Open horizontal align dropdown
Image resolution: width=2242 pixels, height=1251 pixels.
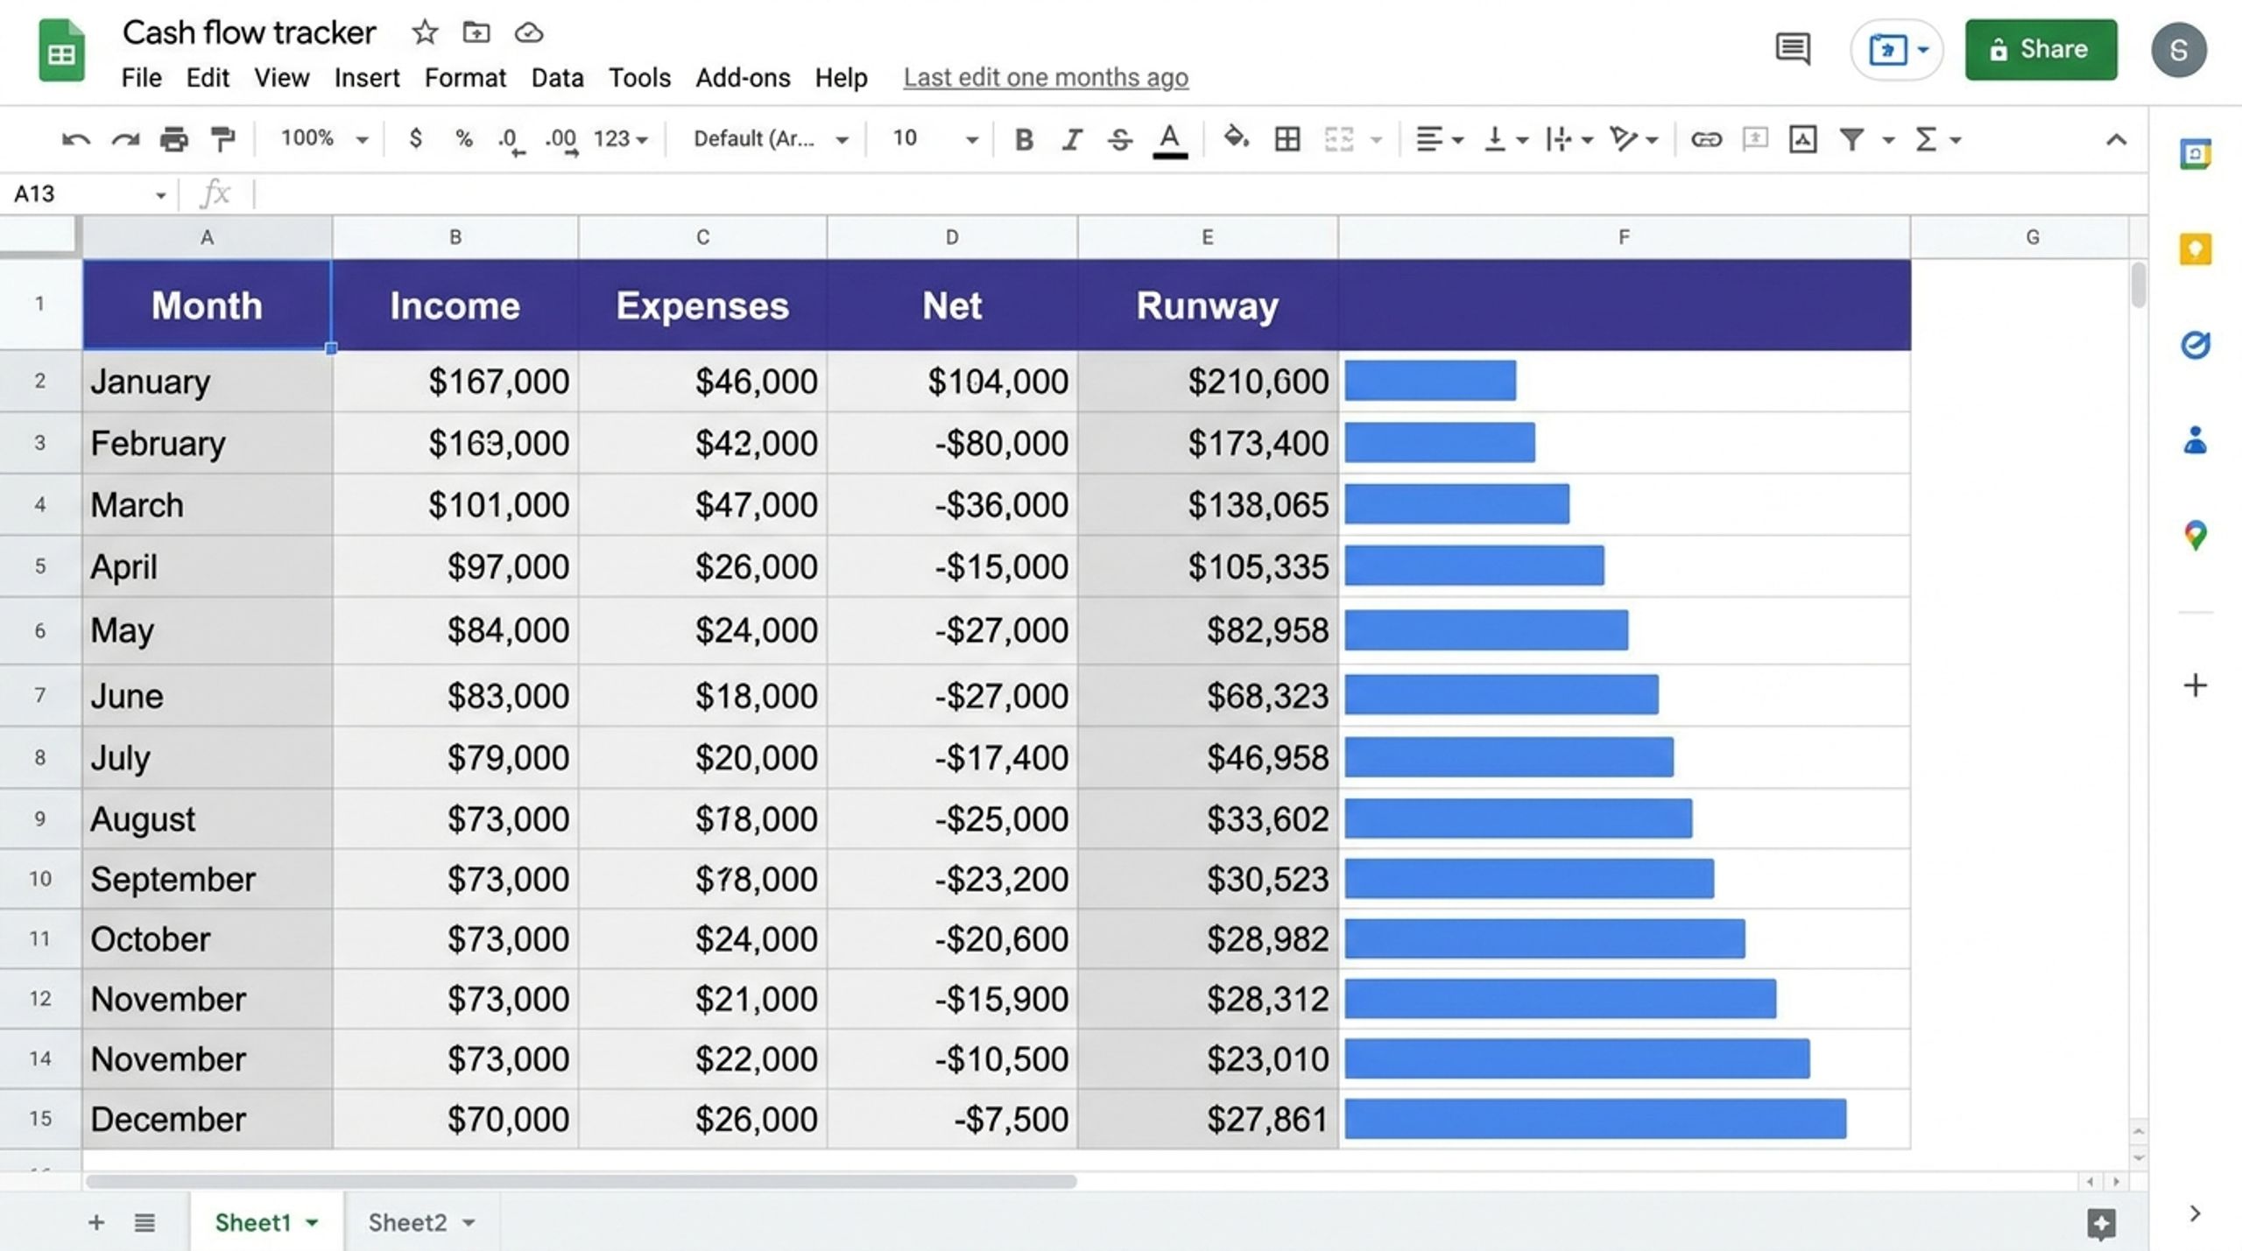[1439, 139]
